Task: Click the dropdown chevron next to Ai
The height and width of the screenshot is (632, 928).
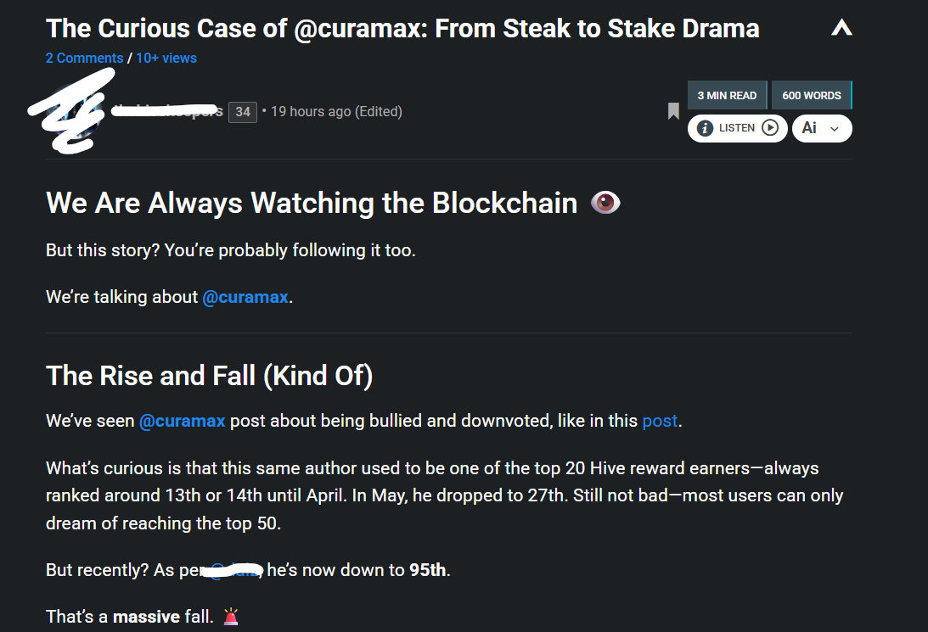Action: pos(835,129)
